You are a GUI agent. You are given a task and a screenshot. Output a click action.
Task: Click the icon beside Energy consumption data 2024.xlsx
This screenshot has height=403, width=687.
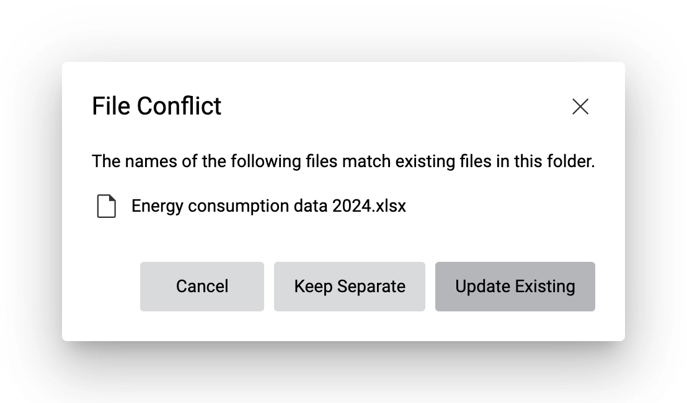[x=106, y=207]
